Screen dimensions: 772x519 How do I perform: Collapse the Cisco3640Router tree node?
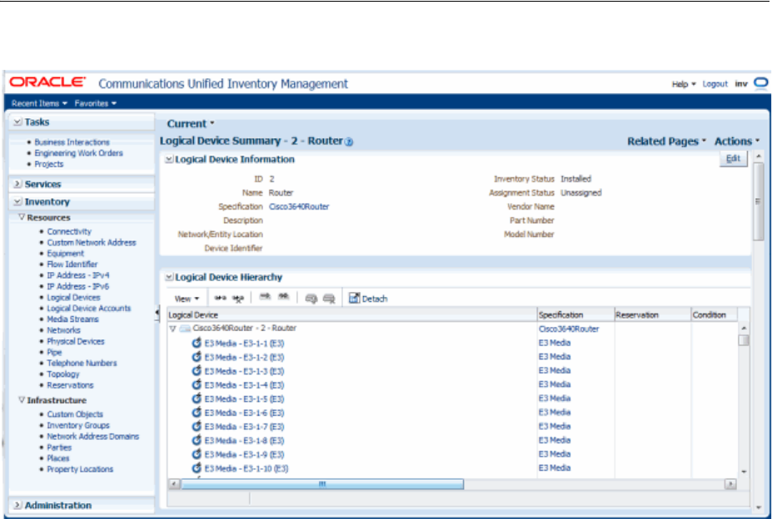173,329
